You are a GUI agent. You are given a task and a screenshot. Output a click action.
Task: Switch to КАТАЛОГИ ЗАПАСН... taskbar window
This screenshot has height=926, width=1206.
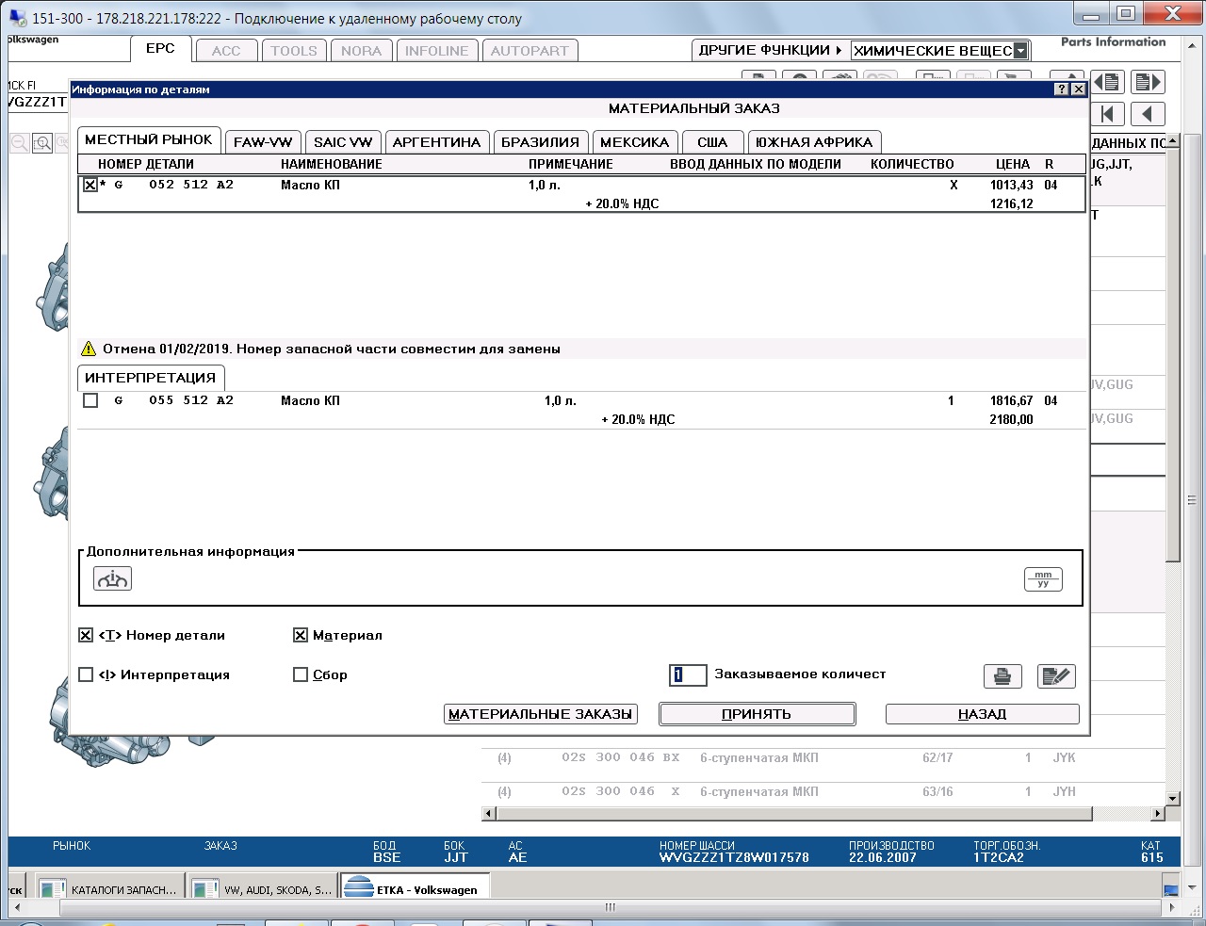(x=109, y=889)
